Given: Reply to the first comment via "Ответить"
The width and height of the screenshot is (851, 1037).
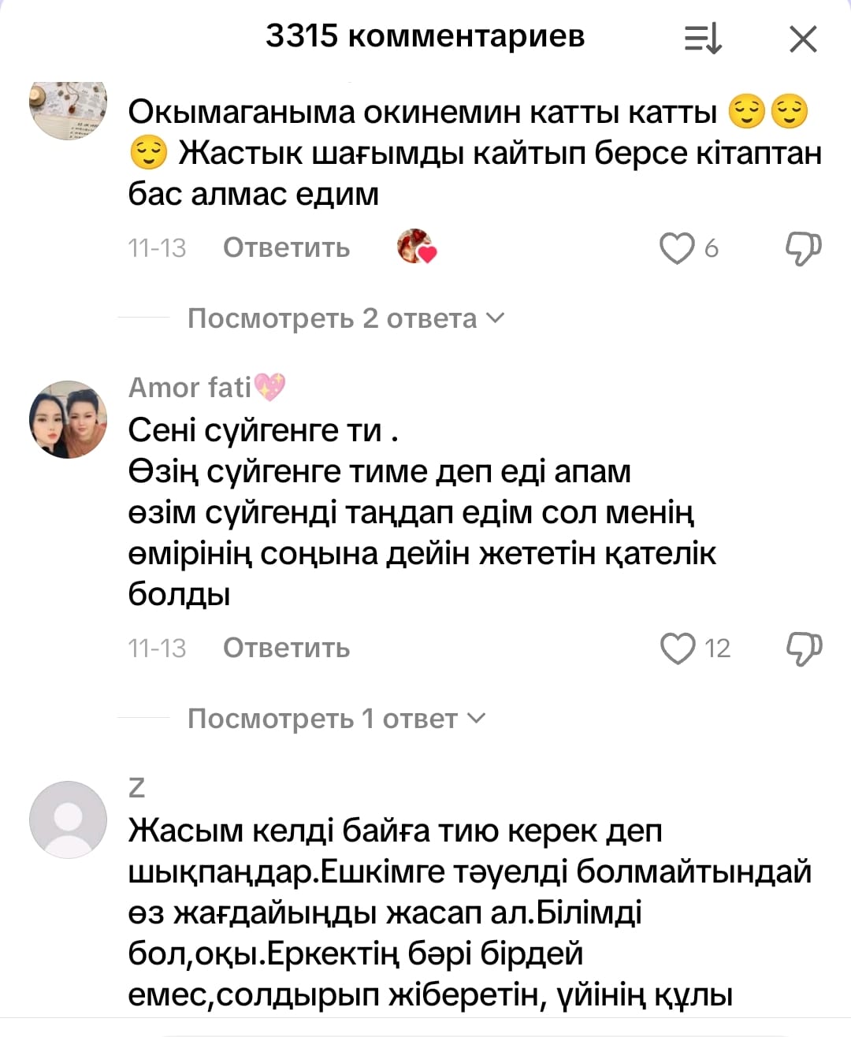Looking at the screenshot, I should pyautogui.click(x=286, y=248).
